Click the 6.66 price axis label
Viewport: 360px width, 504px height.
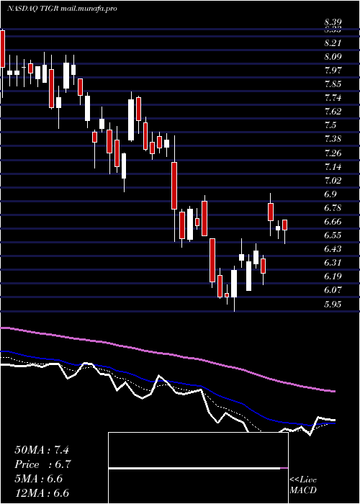(x=333, y=222)
